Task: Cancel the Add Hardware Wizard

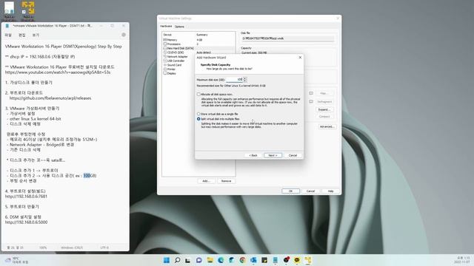Action: coord(293,155)
